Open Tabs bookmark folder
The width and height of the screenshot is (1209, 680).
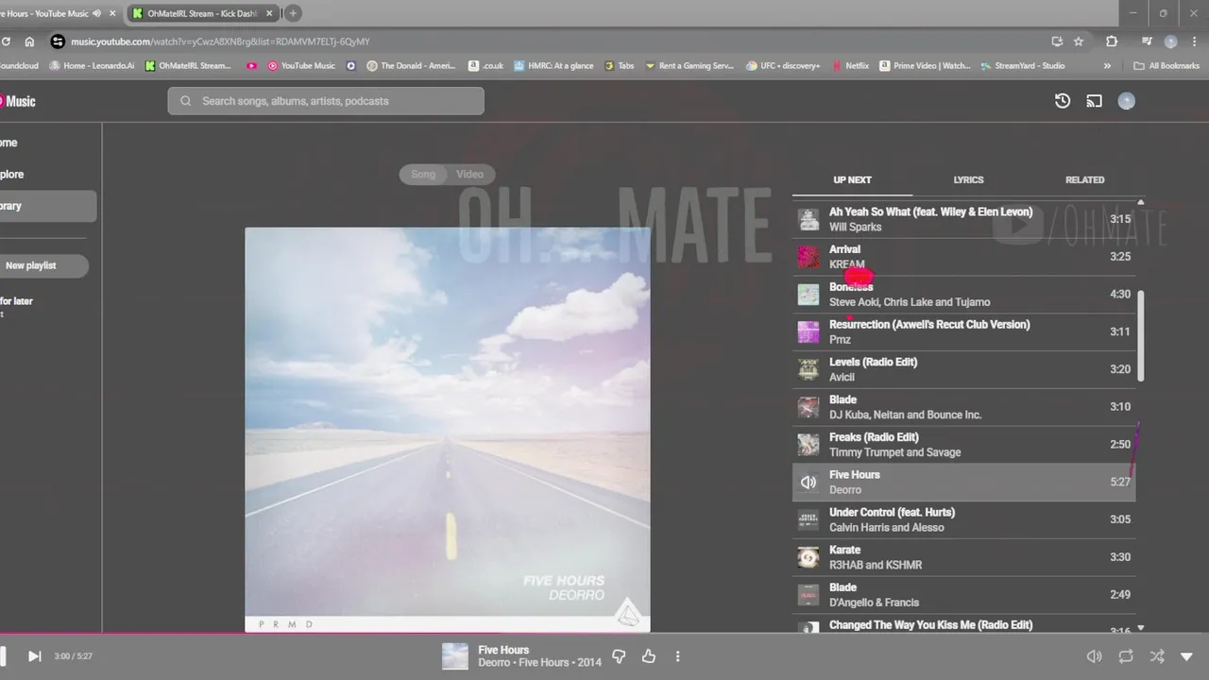pos(620,66)
